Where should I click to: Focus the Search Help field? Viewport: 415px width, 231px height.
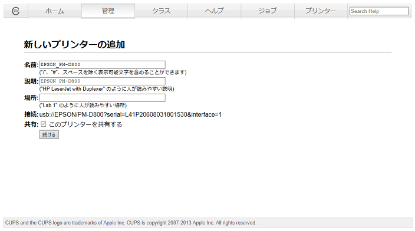(378, 11)
